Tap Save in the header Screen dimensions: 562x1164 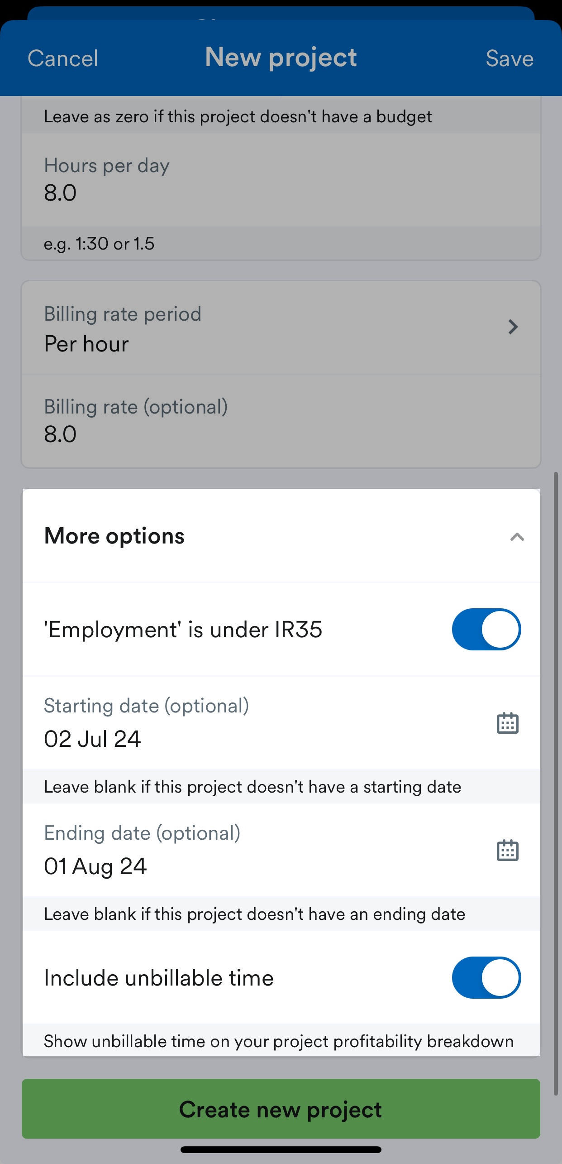point(510,58)
